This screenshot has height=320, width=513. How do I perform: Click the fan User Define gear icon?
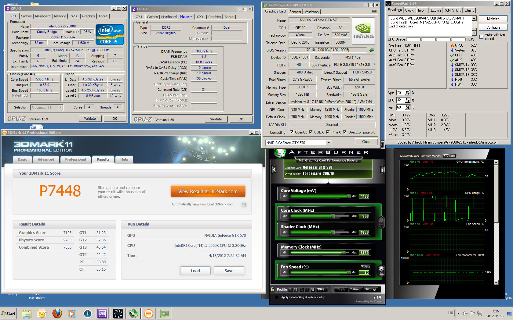click(x=381, y=270)
